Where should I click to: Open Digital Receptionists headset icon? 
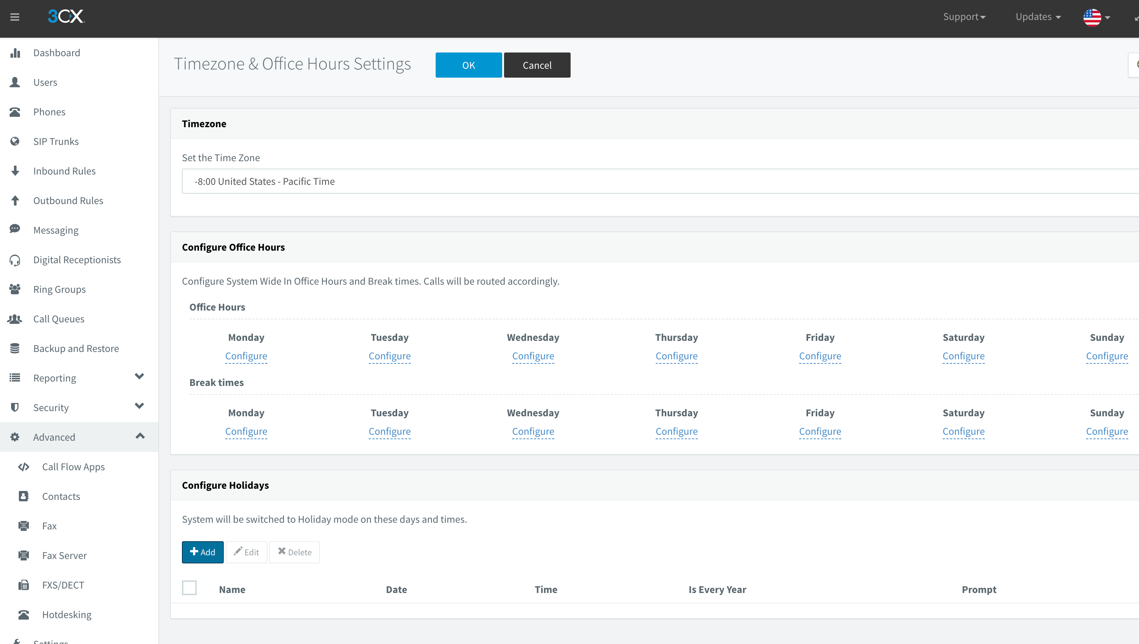[x=15, y=260]
